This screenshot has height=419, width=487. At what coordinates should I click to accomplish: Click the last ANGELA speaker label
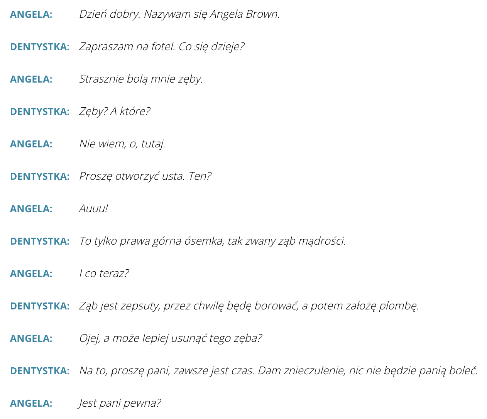coord(31,403)
